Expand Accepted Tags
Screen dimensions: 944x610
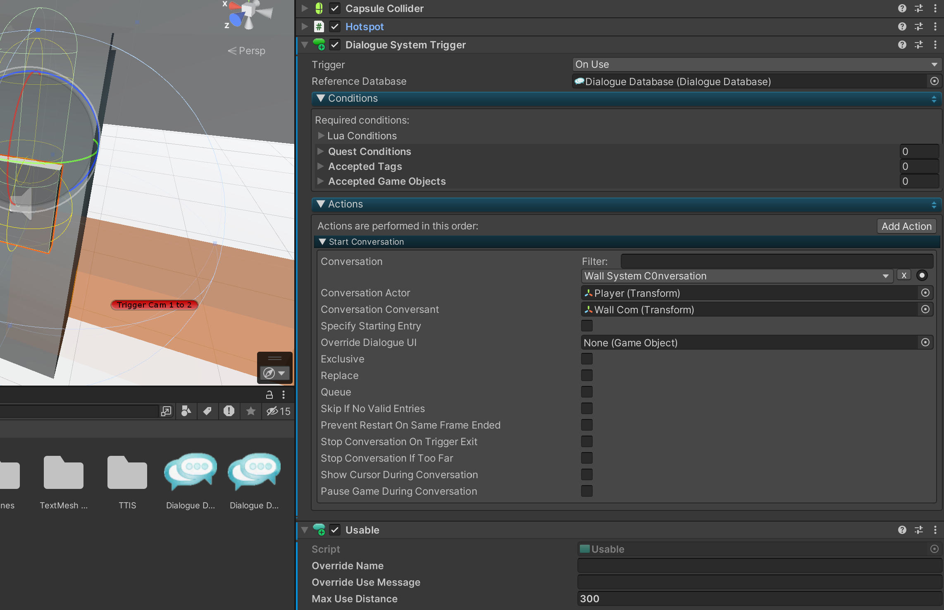pos(321,166)
